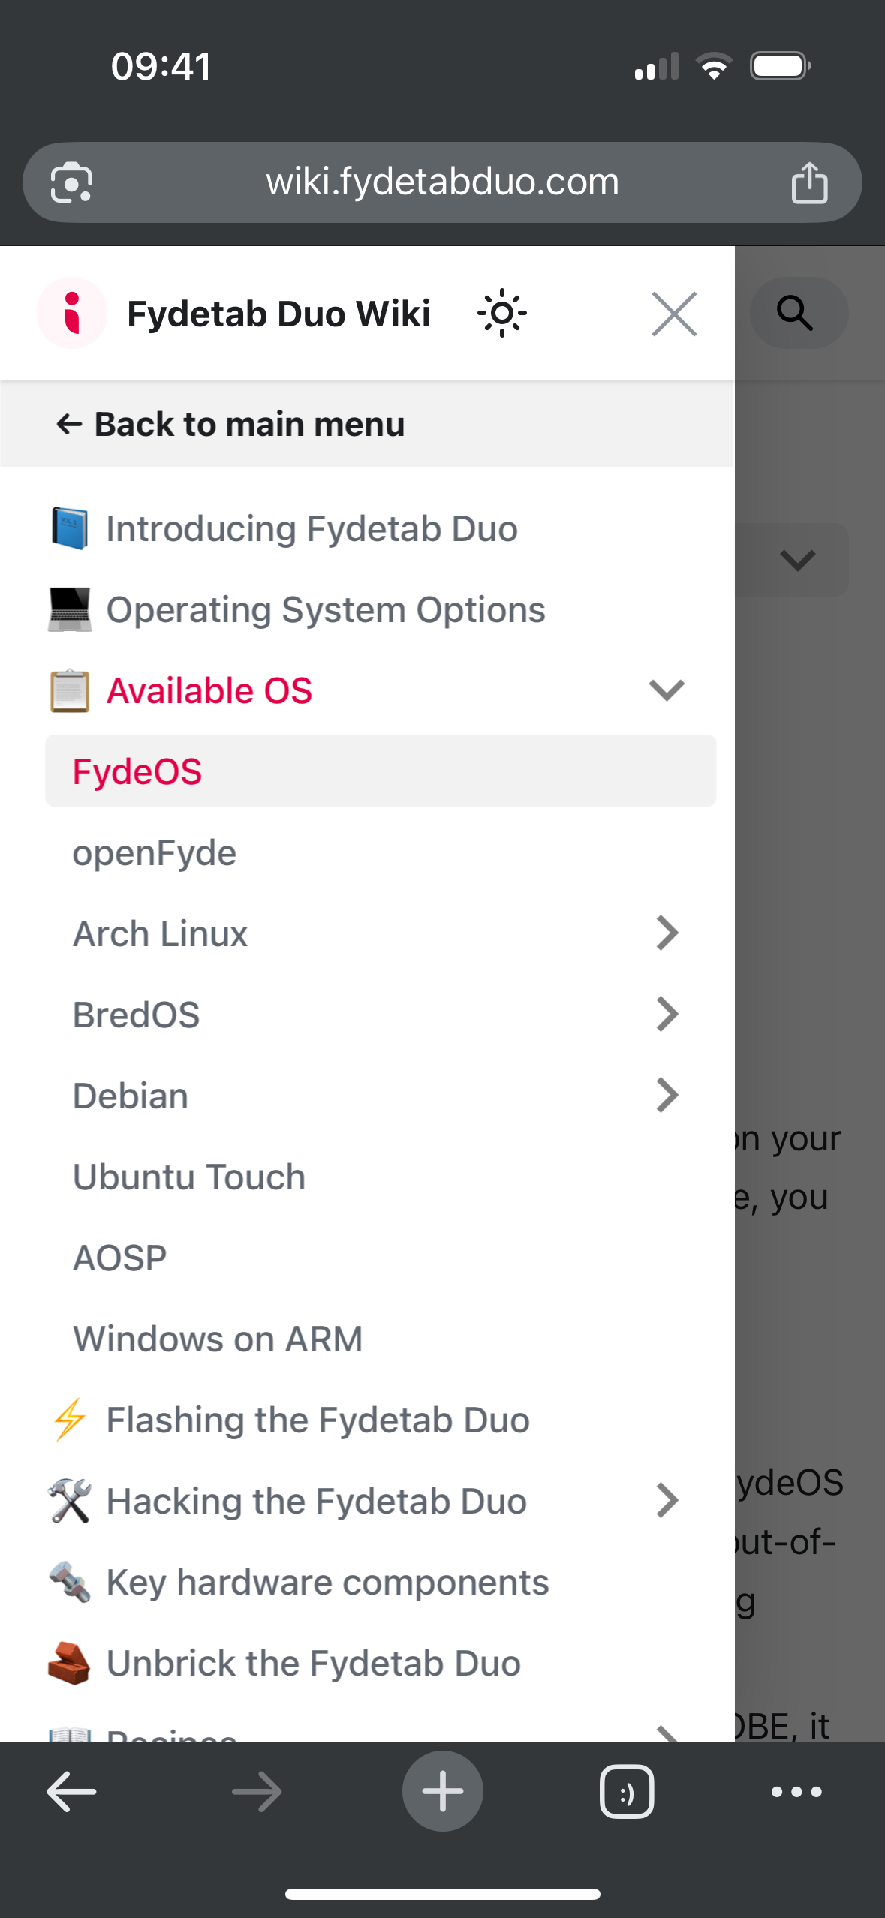Image resolution: width=885 pixels, height=1918 pixels.
Task: Tap the Fydetab Duo Wiki logo icon
Action: tap(72, 313)
